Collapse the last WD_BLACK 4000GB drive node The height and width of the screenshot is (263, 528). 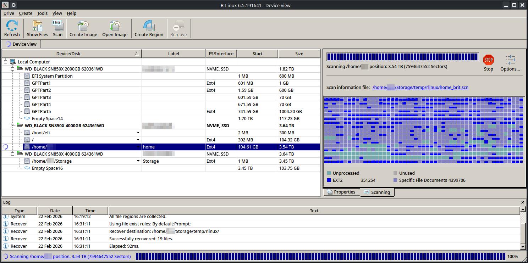[13, 154]
